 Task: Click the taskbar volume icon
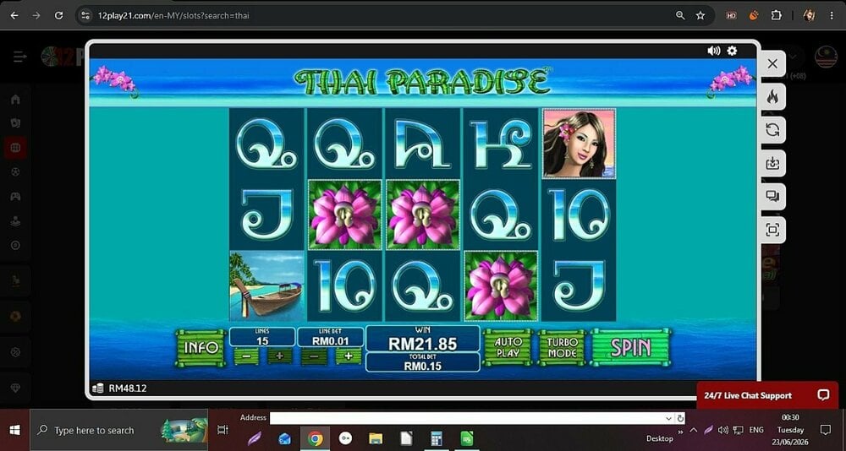point(723,430)
